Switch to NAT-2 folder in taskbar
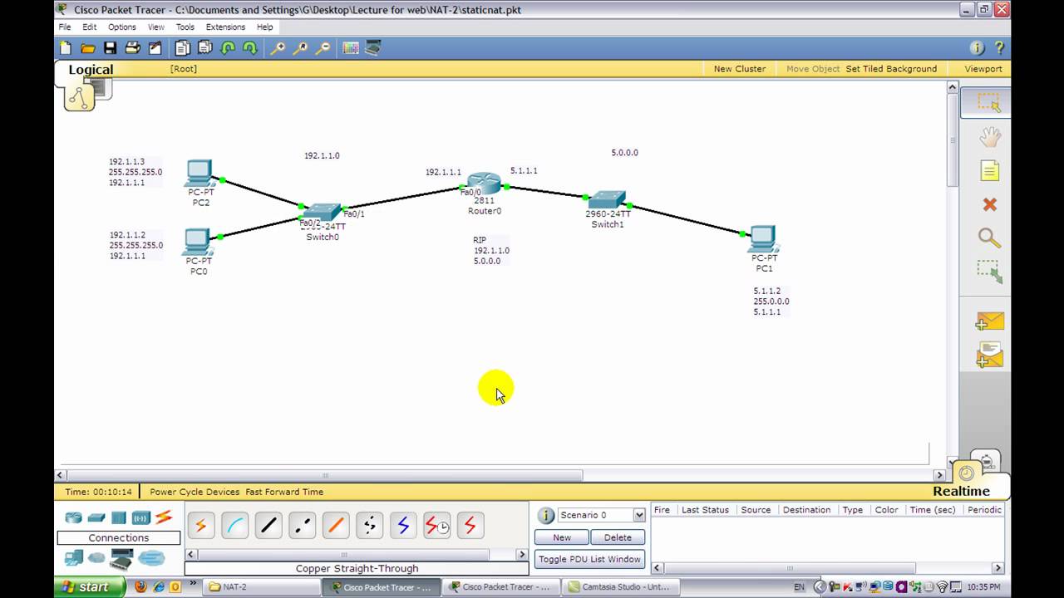Screen dimensions: 1064x598 (262, 587)
